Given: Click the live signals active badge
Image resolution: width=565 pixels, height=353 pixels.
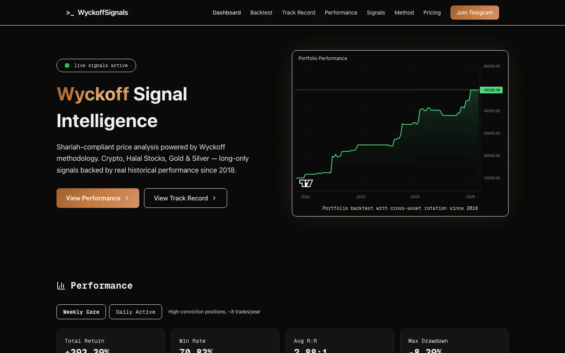Looking at the screenshot, I should pyautogui.click(x=97, y=66).
